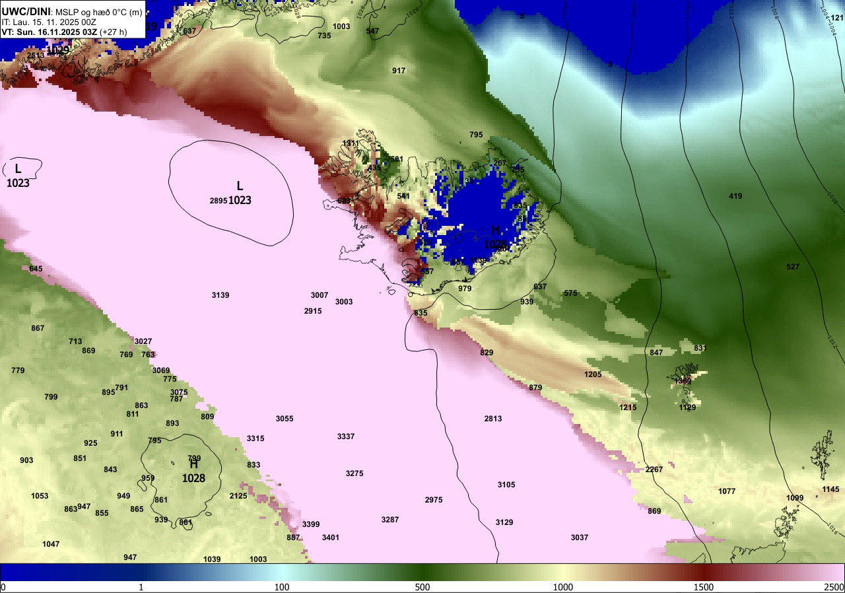Screen dimensions: 845x593
Task: Click the height value 903
Action: click(26, 460)
